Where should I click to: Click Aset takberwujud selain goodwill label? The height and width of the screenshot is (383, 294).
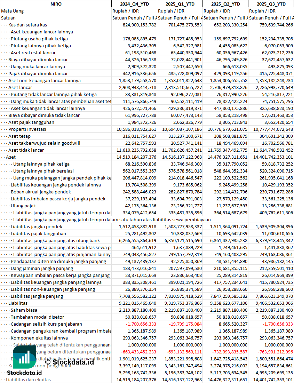[44, 143]
